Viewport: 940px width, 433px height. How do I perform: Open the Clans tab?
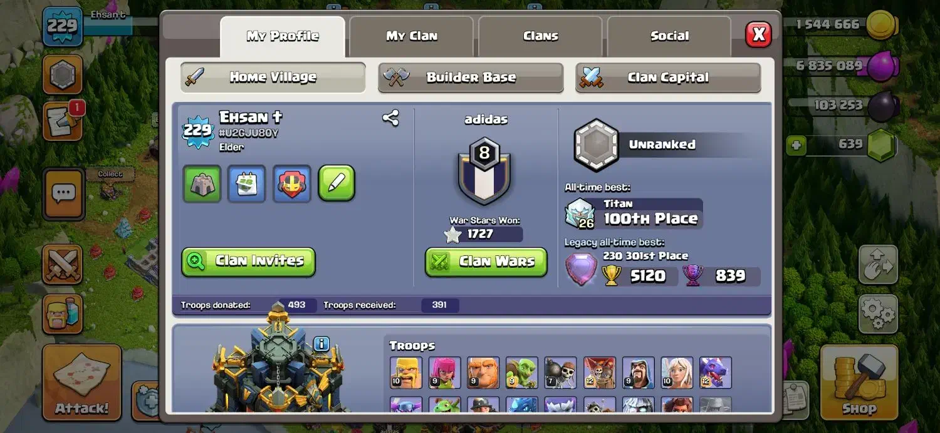coord(540,36)
